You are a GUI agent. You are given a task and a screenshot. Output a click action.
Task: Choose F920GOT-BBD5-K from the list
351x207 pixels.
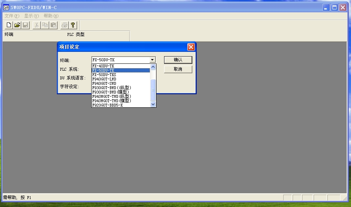tap(120, 105)
